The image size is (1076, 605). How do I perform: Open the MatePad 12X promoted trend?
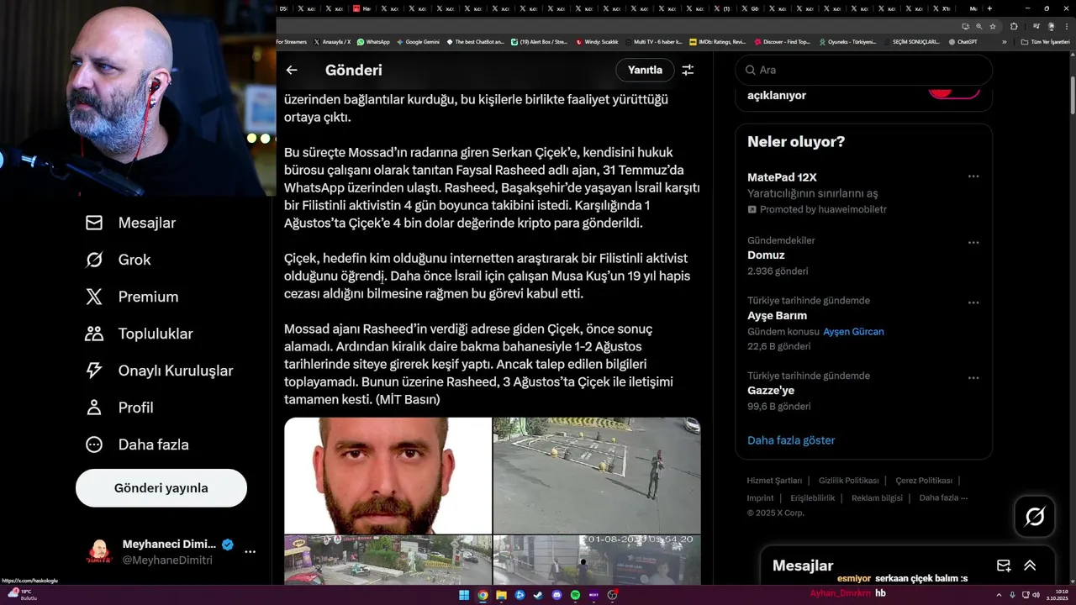[863, 193]
